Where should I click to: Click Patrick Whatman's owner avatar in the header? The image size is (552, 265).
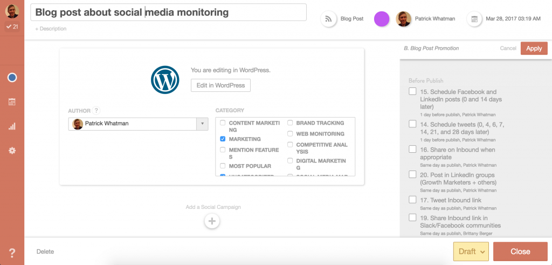pyautogui.click(x=403, y=19)
